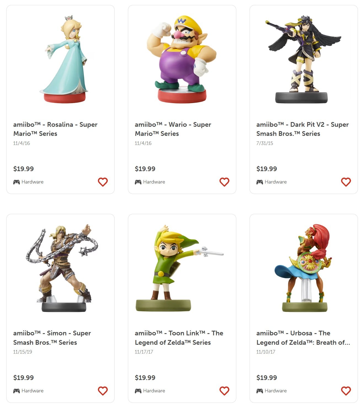Click the controller icon on Simon card
Screen dimensions: 362x407
17,391
